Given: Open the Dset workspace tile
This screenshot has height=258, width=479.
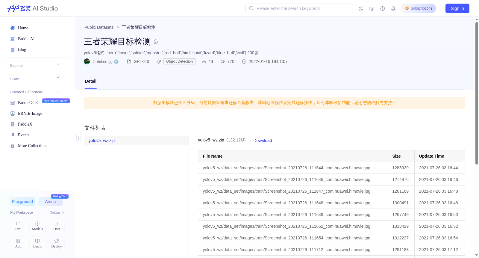Looking at the screenshot, I should pos(57,226).
